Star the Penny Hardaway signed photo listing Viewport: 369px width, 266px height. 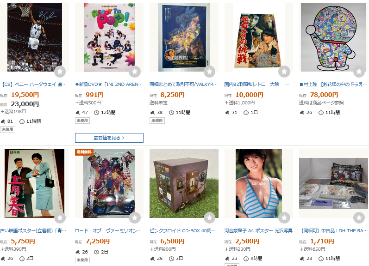pyautogui.click(x=60, y=72)
